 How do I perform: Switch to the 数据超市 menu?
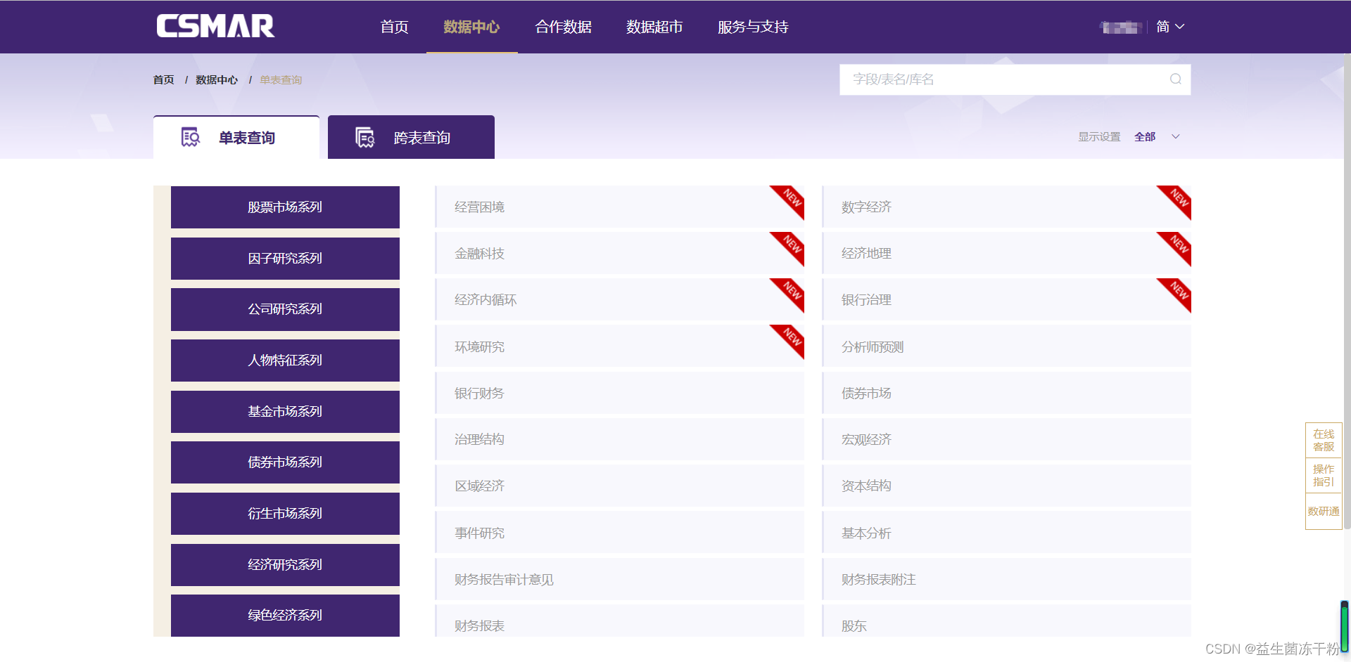(x=654, y=27)
